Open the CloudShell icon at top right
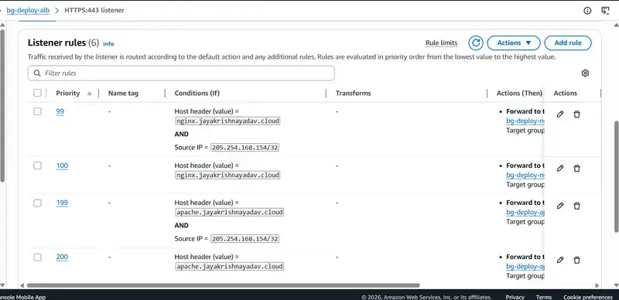This screenshot has height=300, width=619. (x=605, y=10)
